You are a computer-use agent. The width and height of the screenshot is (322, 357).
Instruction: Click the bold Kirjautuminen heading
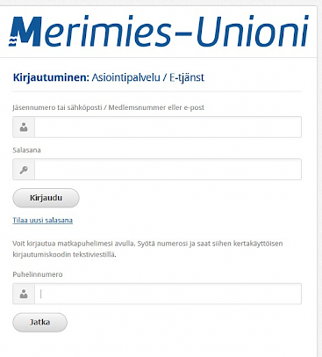[51, 77]
